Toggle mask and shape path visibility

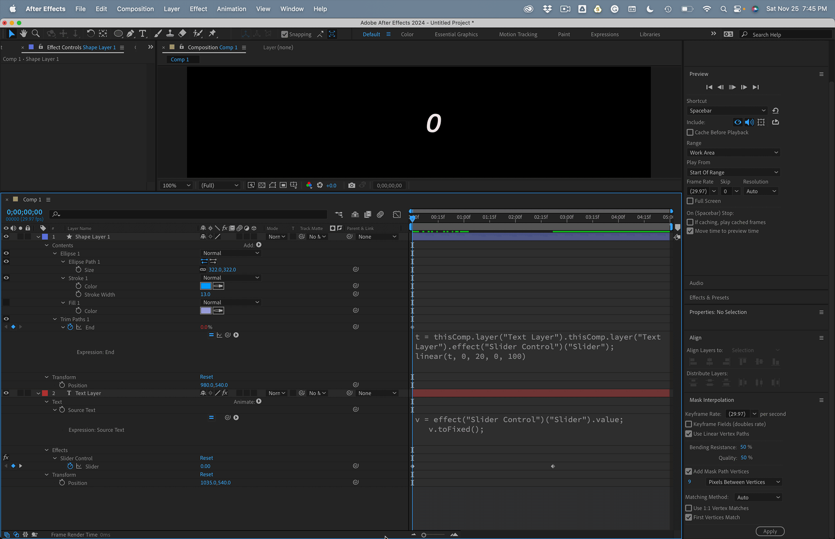pos(273,185)
